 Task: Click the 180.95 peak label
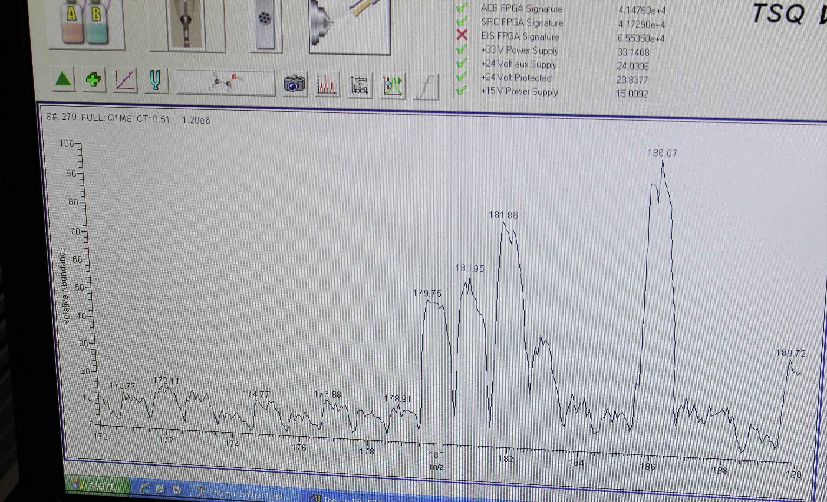(x=470, y=268)
